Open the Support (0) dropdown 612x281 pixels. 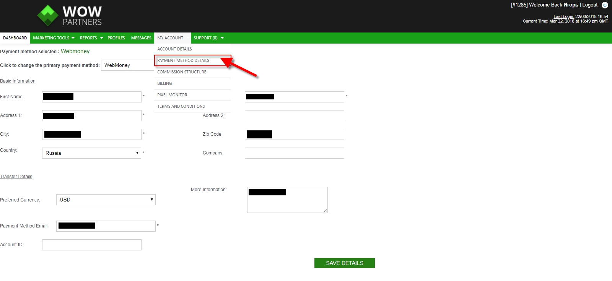pyautogui.click(x=208, y=38)
